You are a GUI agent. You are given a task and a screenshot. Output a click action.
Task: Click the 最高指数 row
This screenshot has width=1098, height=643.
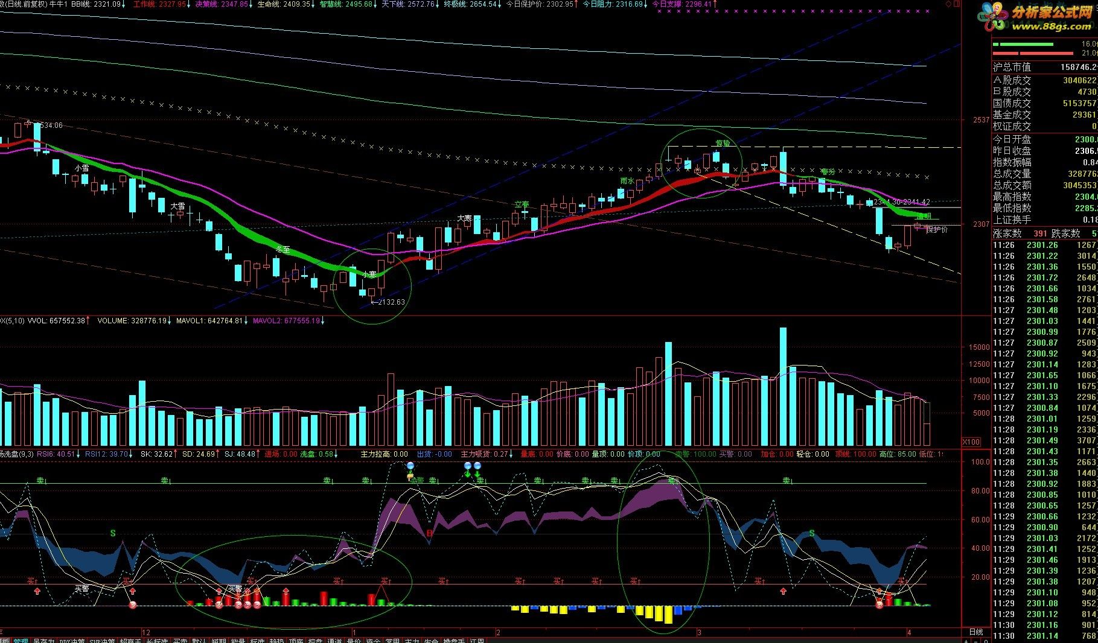click(1045, 197)
